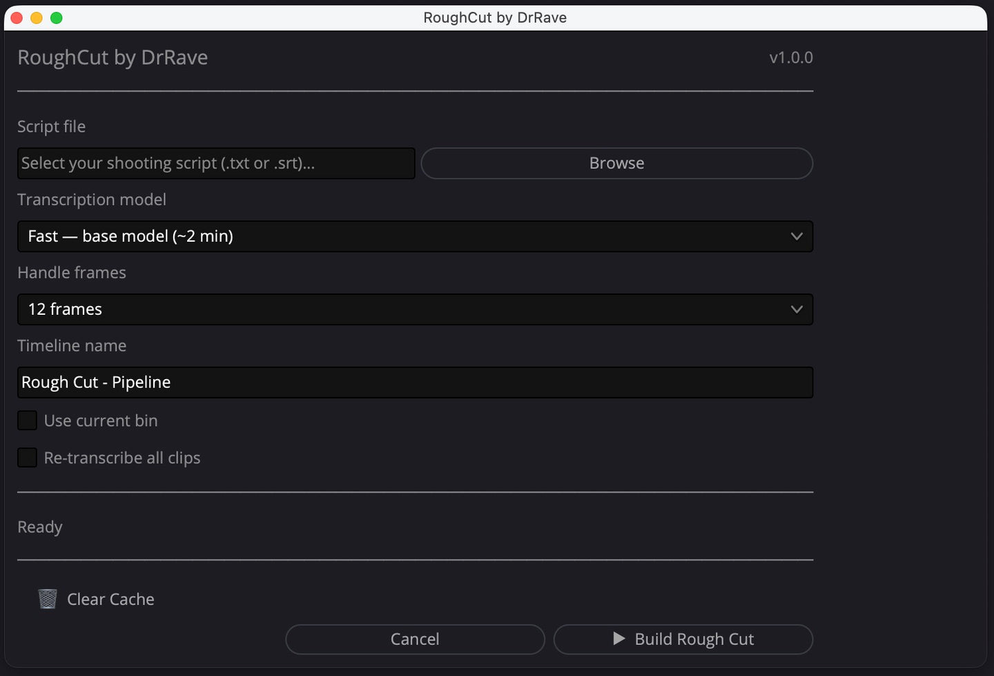Viewport: 994px width, 676px height.
Task: Click the play triangle icon on Build Rough Cut
Action: pyautogui.click(x=619, y=639)
